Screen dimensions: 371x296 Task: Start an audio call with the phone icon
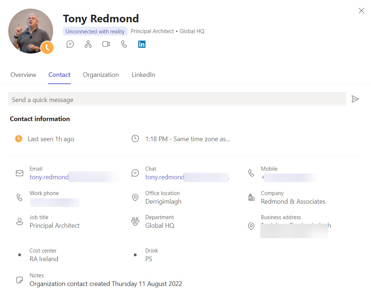point(124,44)
